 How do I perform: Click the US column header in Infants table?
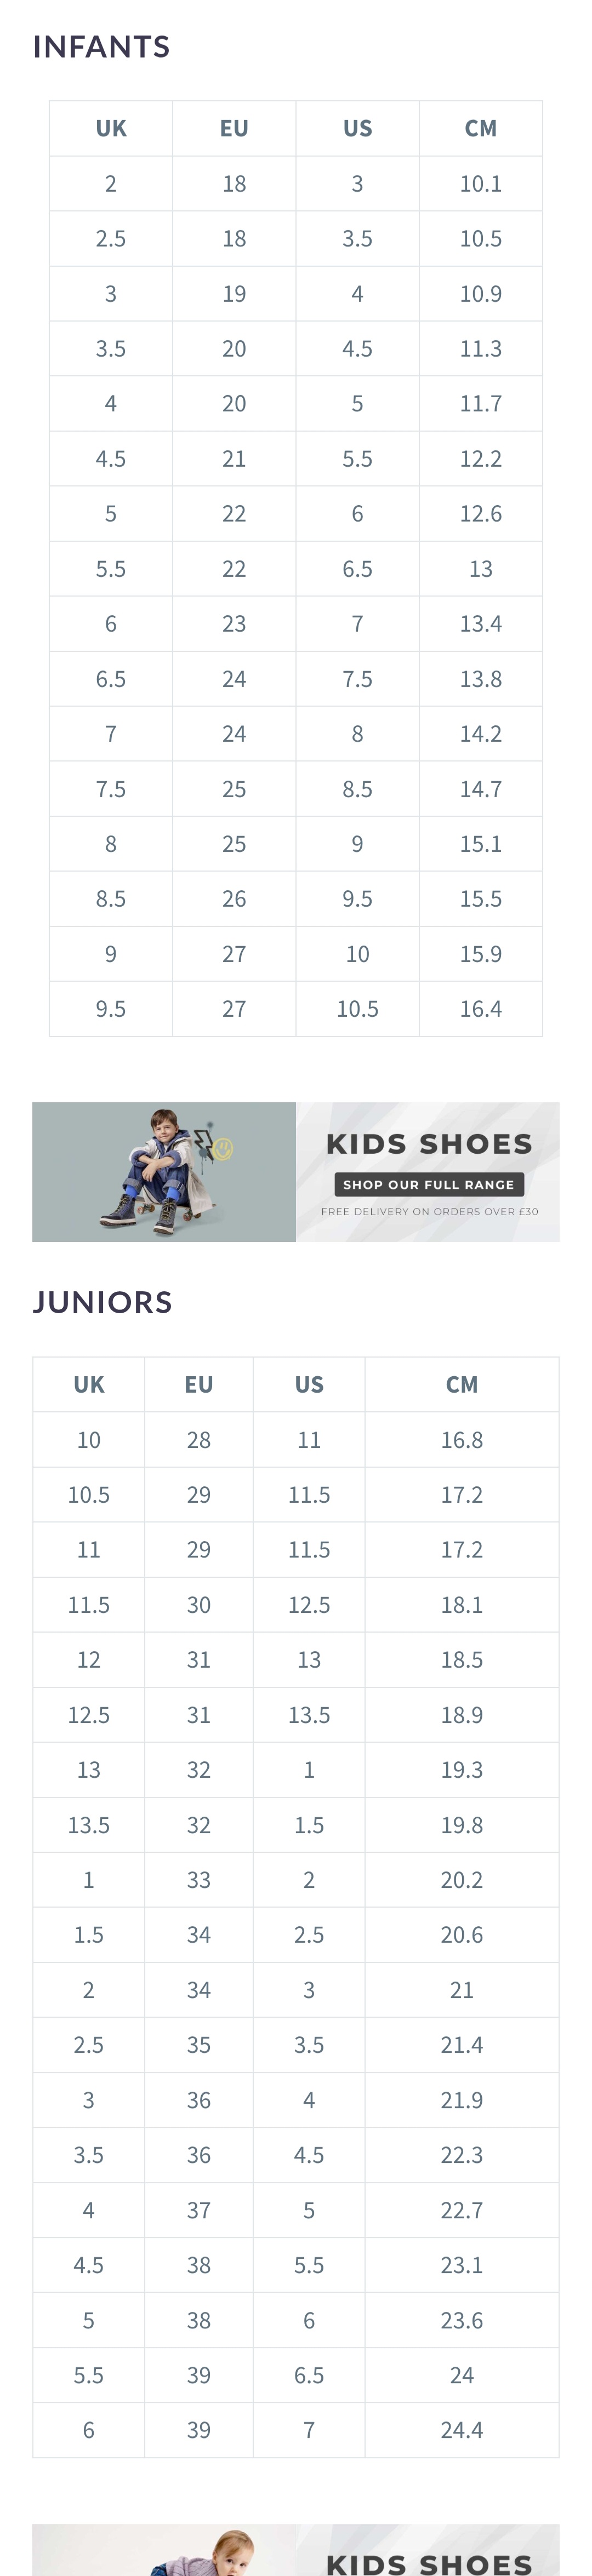tap(357, 128)
